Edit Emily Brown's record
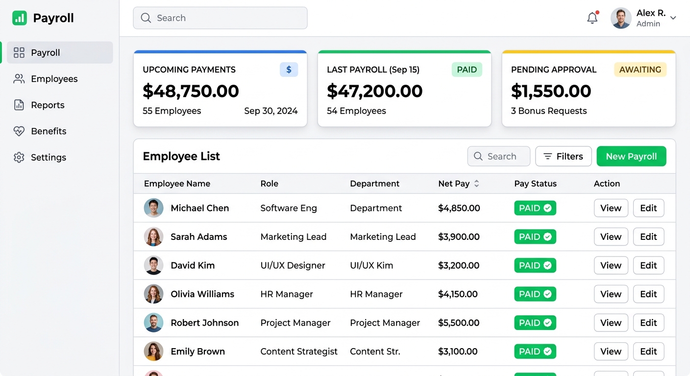The image size is (690, 376). tap(648, 351)
